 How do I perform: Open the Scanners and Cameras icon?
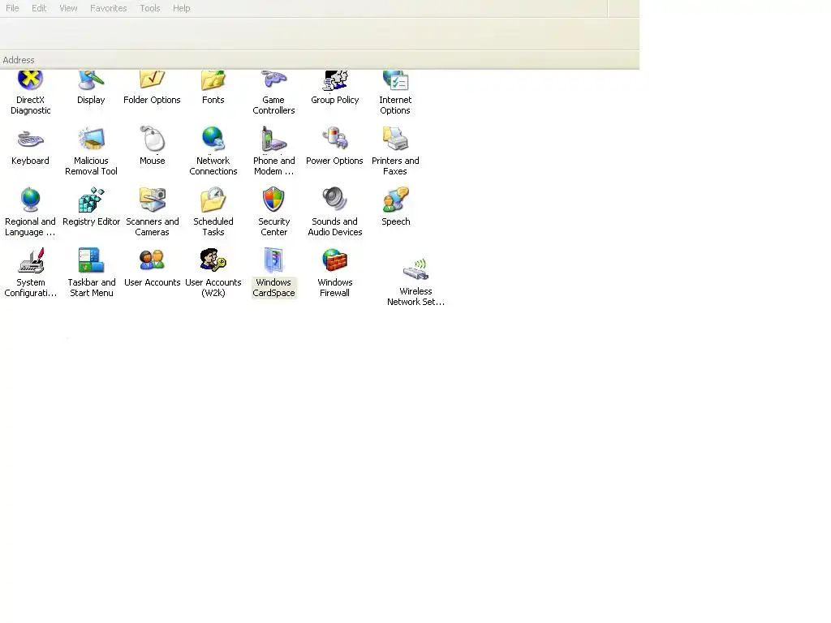point(152,200)
